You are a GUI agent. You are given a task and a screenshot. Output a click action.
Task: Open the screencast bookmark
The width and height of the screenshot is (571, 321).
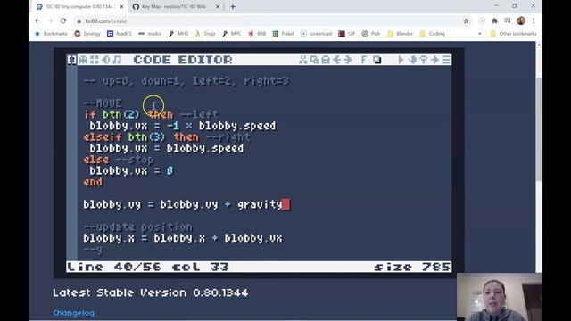coord(317,34)
